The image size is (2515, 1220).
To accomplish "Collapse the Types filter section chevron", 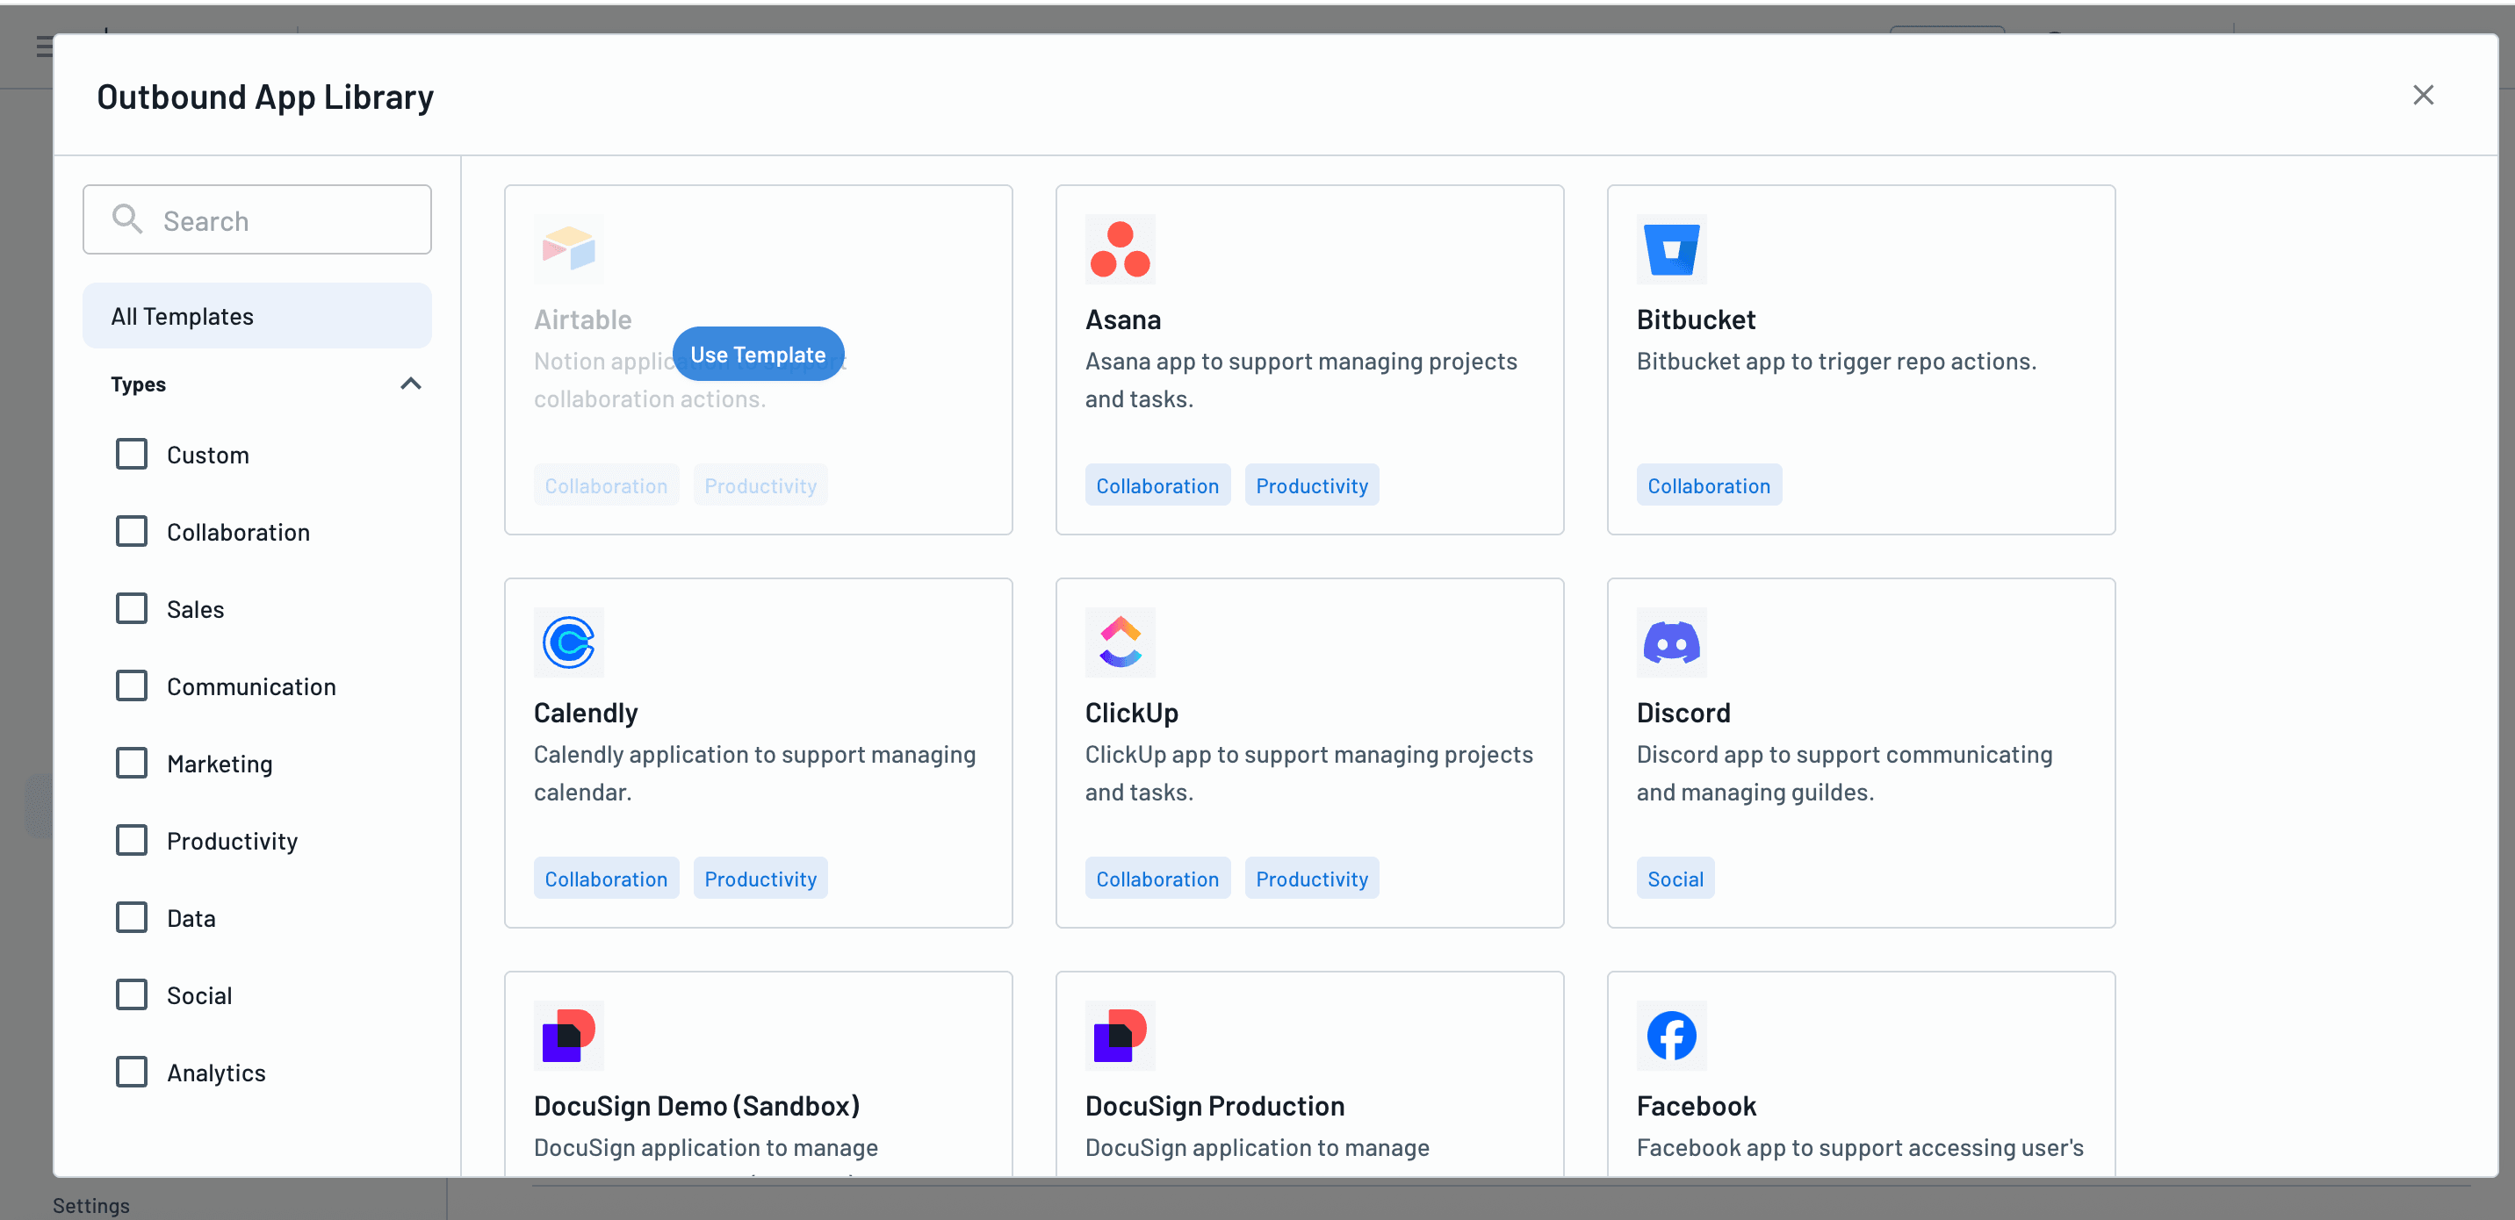I will (411, 384).
